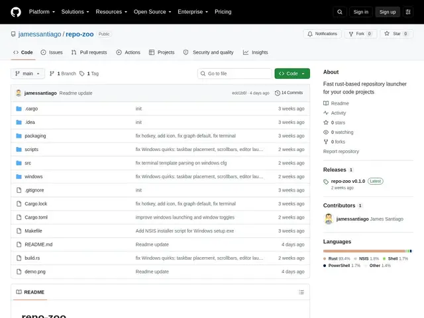Open 'Add NSIS installer script' commit message
This screenshot has width=424, height=318.
pyautogui.click(x=185, y=231)
